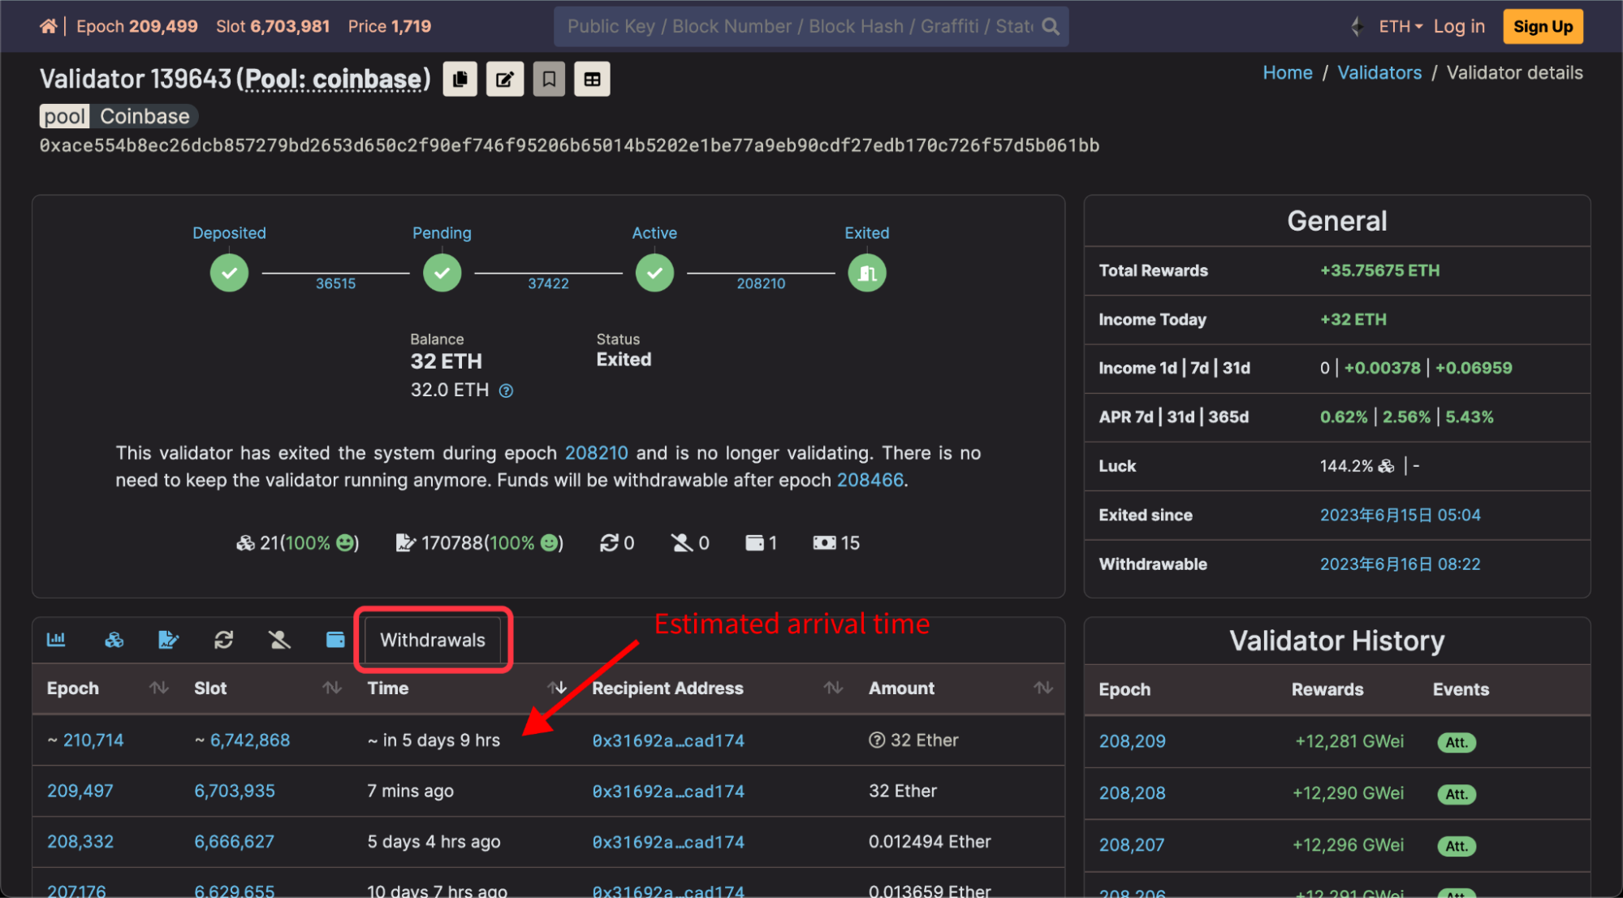Screen dimensions: 1623x898
Task: Sort table by Slot column
Action: (331, 689)
